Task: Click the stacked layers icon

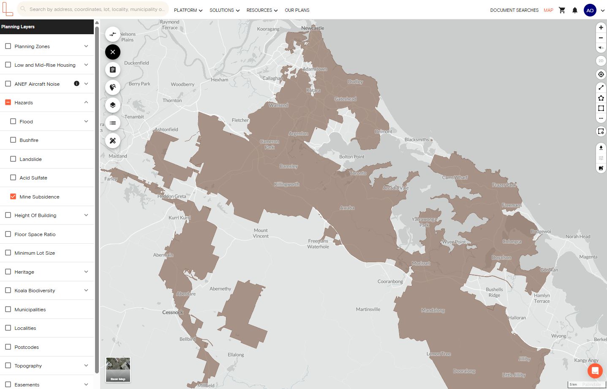Action: pos(113,105)
